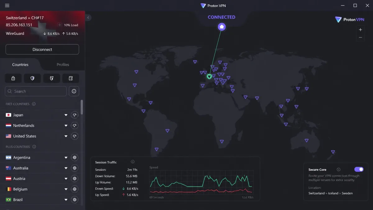Click the NetShield shield filter icon
The width and height of the screenshot is (373, 210).
[32, 78]
